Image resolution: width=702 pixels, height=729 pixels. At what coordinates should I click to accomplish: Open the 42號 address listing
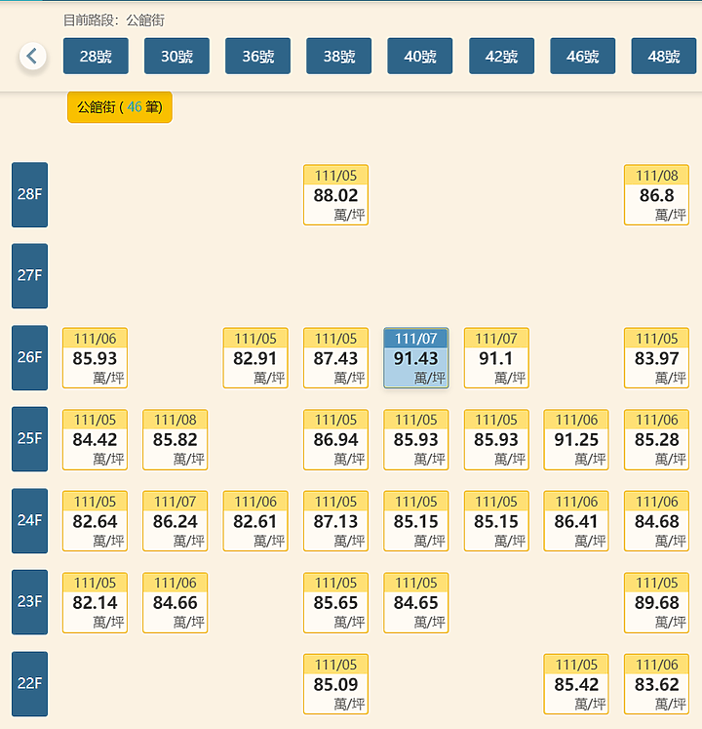tap(501, 57)
